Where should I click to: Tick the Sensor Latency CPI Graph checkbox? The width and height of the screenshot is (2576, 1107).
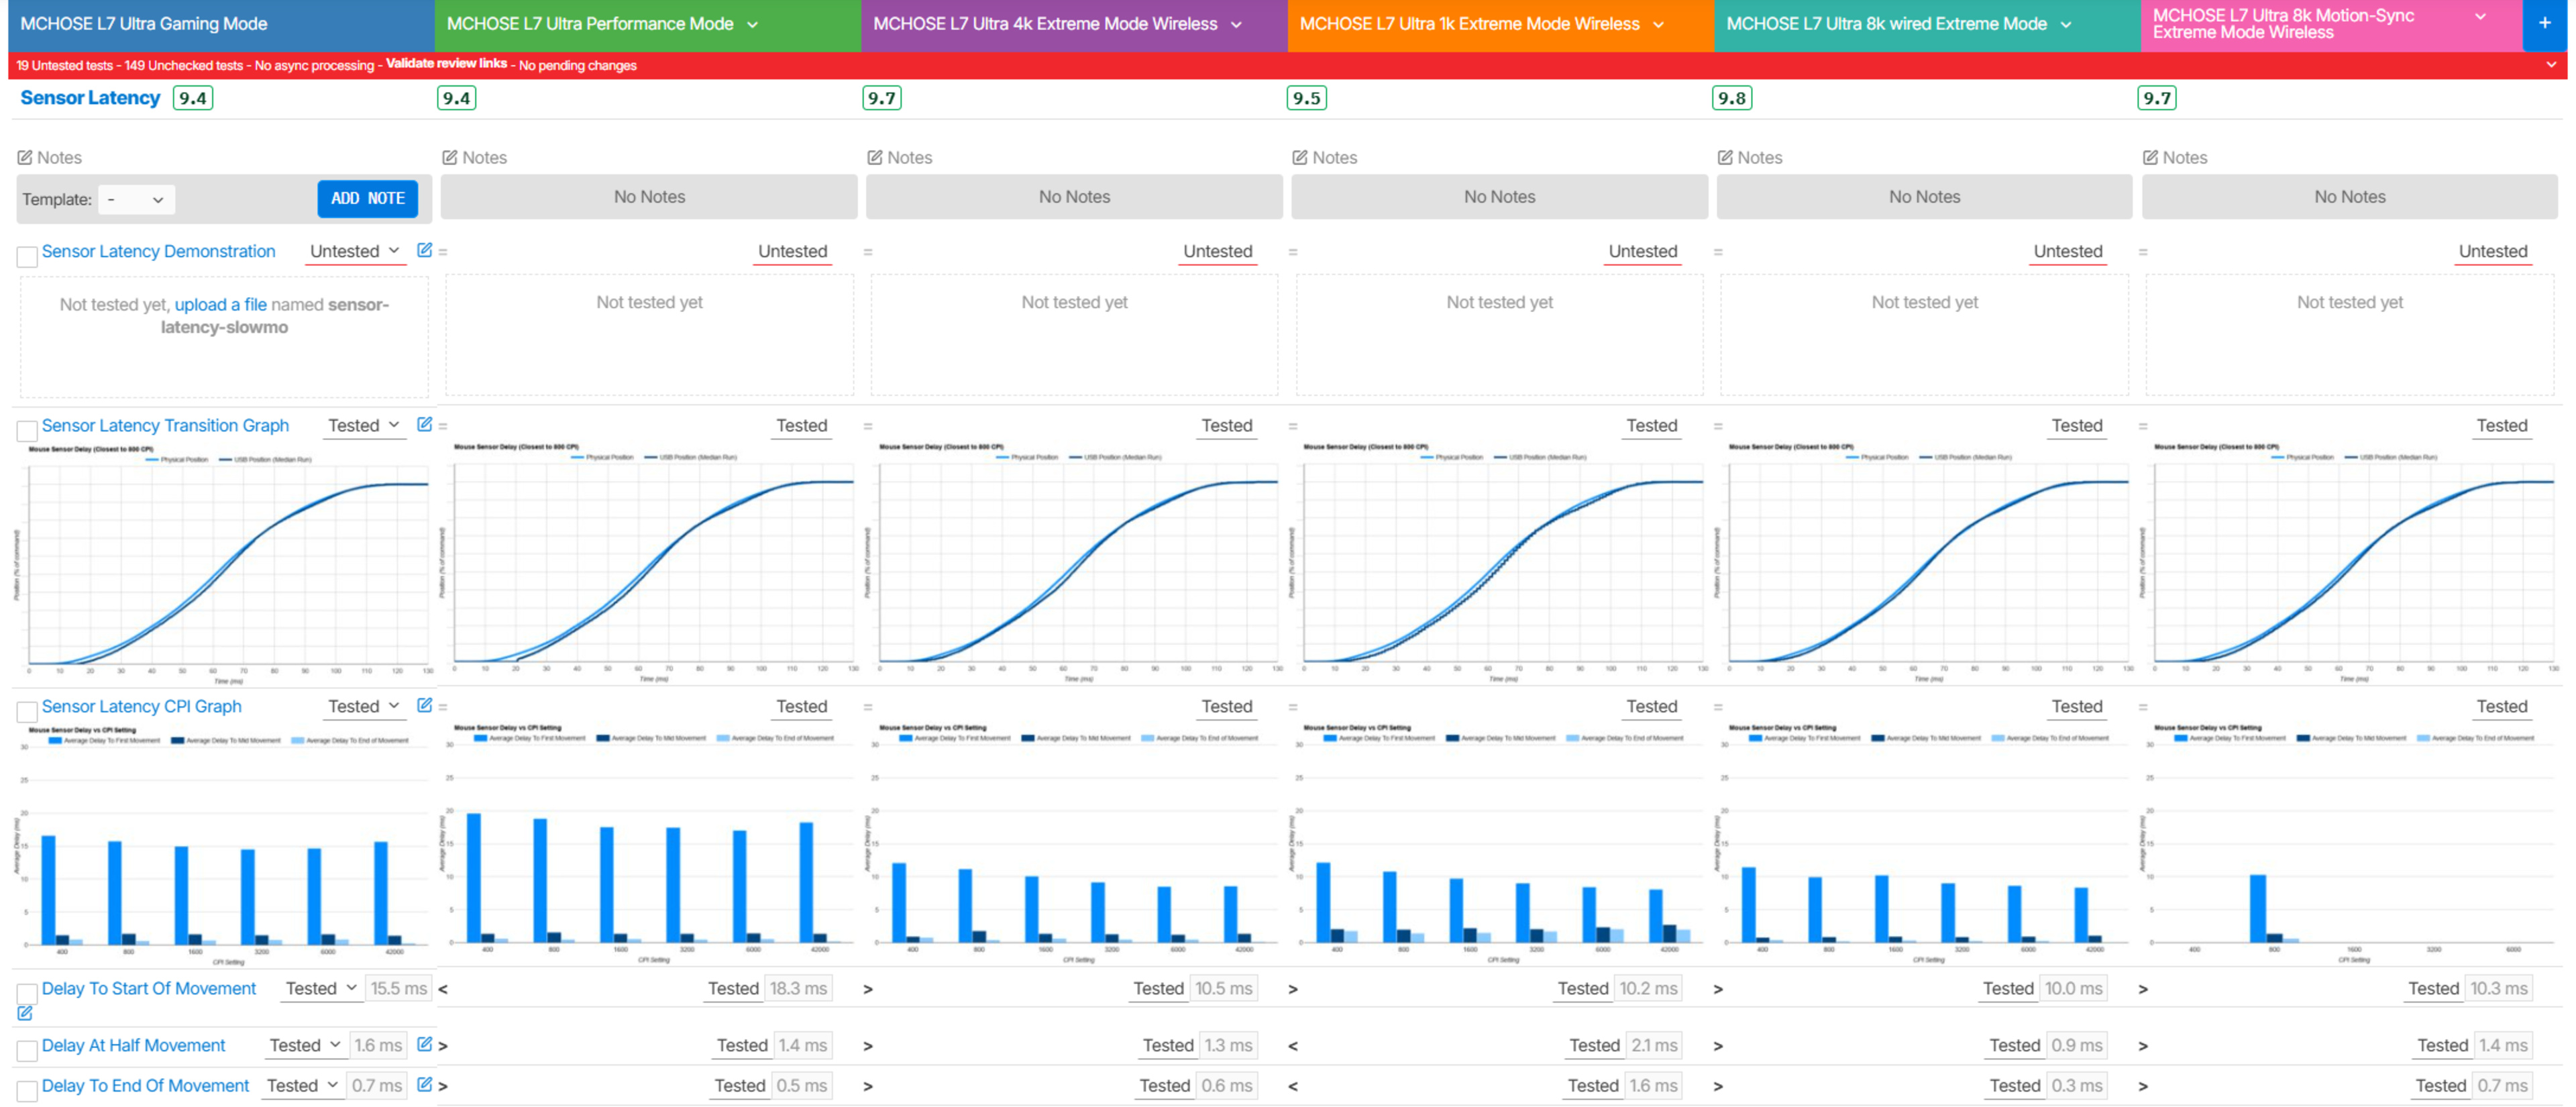click(x=27, y=711)
